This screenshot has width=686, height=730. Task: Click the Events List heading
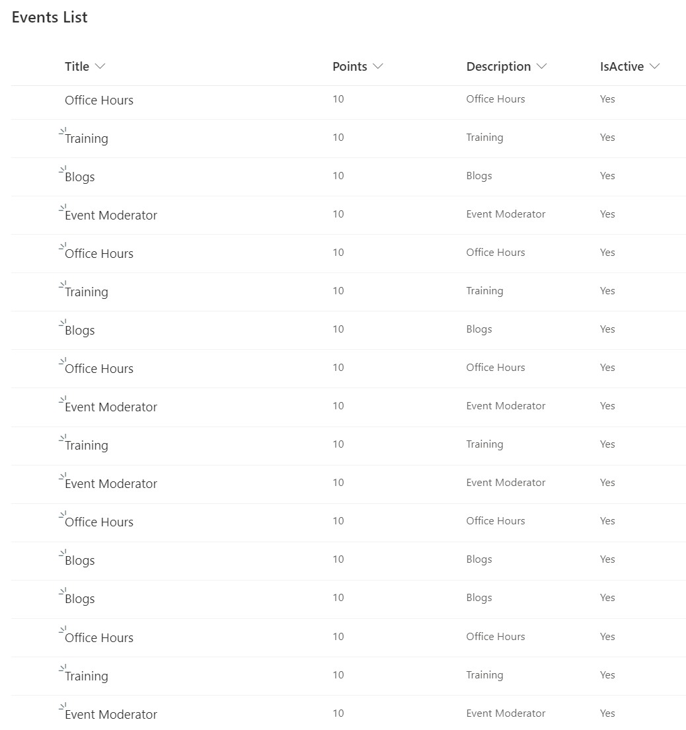(49, 17)
